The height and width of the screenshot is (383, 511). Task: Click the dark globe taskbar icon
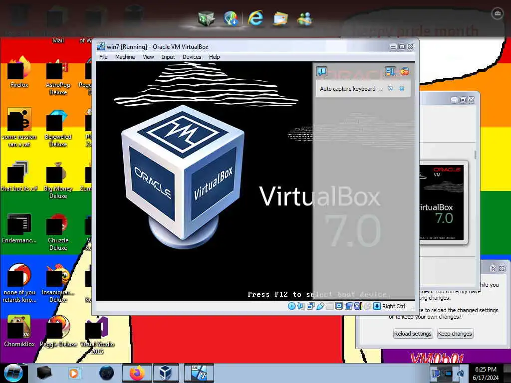point(107,373)
